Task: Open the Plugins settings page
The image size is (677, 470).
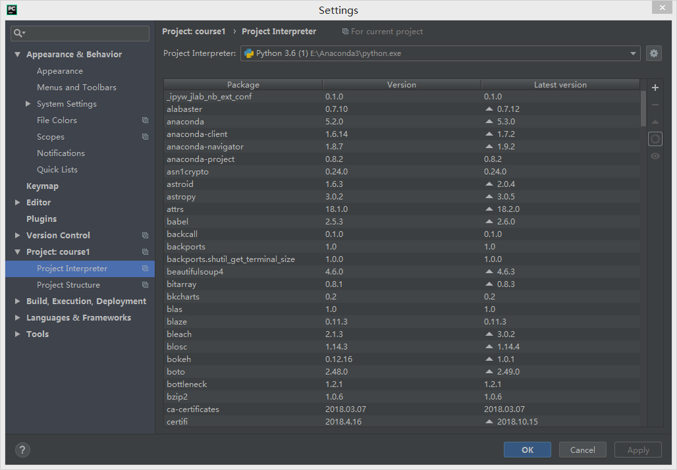Action: [41, 219]
